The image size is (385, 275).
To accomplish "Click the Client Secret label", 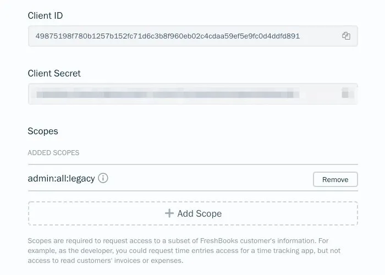I will pyautogui.click(x=54, y=73).
